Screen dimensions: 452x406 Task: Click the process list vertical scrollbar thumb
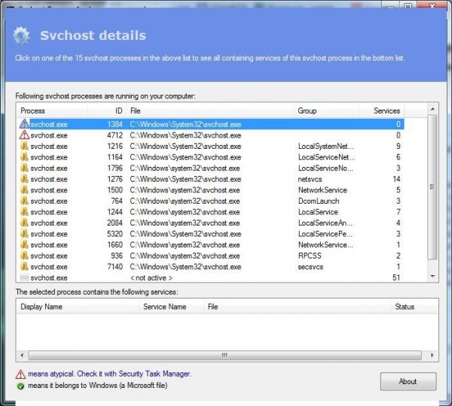[x=432, y=187]
